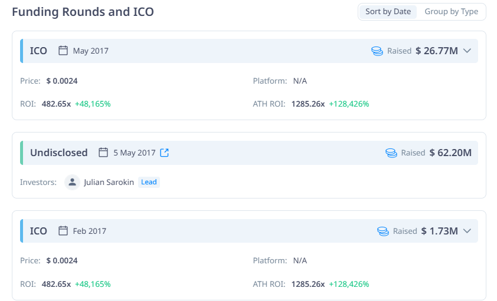Click the +128,426% ATH ROI value in May ICO
This screenshot has width=497, height=301.
349,104
